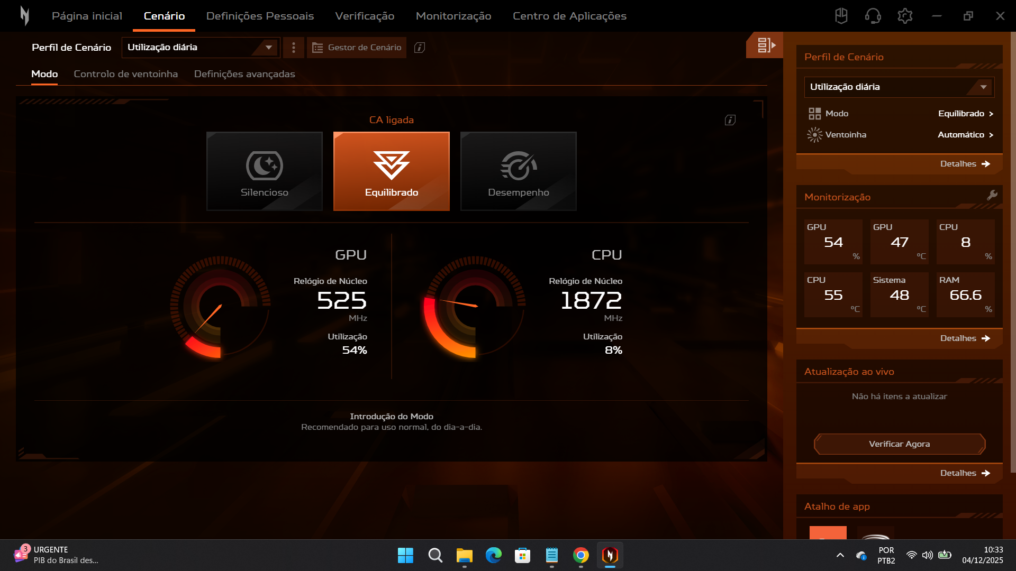Open Google Chrome from the taskbar
Screen dimensions: 1016x571
(580, 555)
